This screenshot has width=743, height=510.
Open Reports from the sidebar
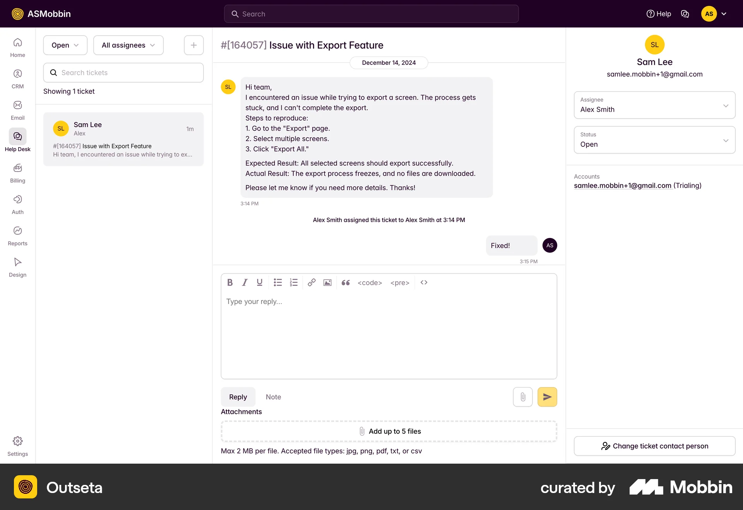pos(17,231)
